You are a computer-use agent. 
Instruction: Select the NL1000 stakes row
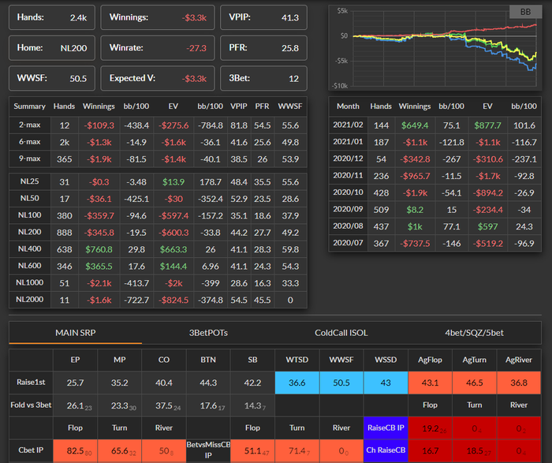click(x=158, y=283)
